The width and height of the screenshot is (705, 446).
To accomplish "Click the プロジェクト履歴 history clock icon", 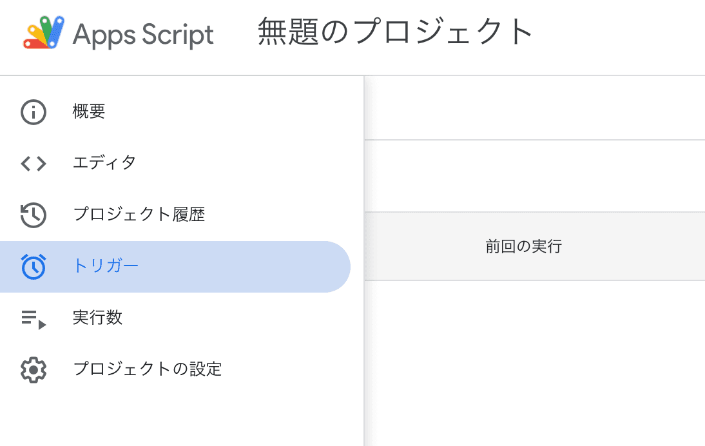I will (x=34, y=215).
